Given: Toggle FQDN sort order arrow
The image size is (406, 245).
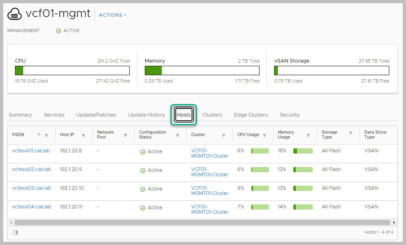Looking at the screenshot, I should click(x=39, y=135).
